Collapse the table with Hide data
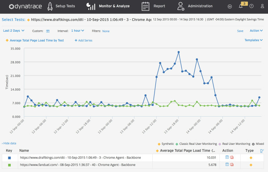 (9, 143)
